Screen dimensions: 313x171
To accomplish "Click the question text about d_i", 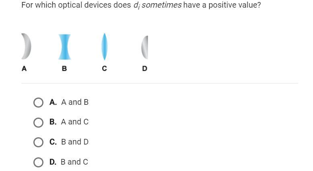I will coord(141,5).
